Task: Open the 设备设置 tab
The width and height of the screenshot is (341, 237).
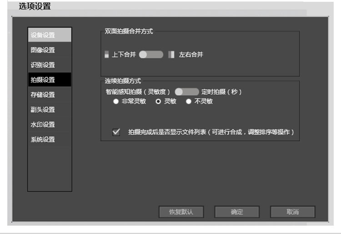Action: (50, 35)
